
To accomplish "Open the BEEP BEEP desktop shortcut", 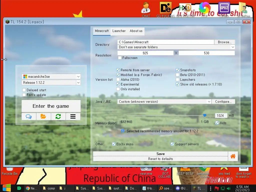I will (185, 171).
